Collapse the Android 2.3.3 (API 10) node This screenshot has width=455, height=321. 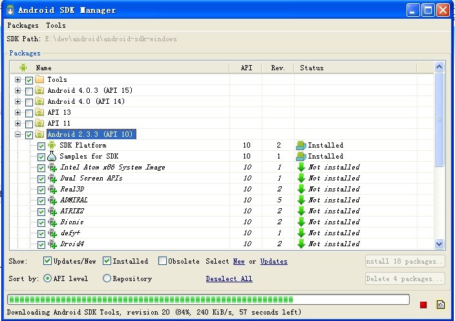click(x=17, y=135)
